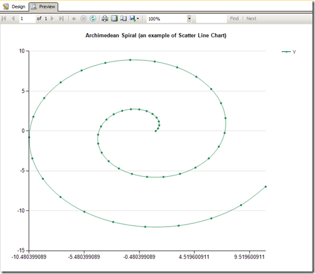Viewport: 315px width, 274px height.
Task: Click x-axis label 9.519600911
Action: (x=249, y=257)
